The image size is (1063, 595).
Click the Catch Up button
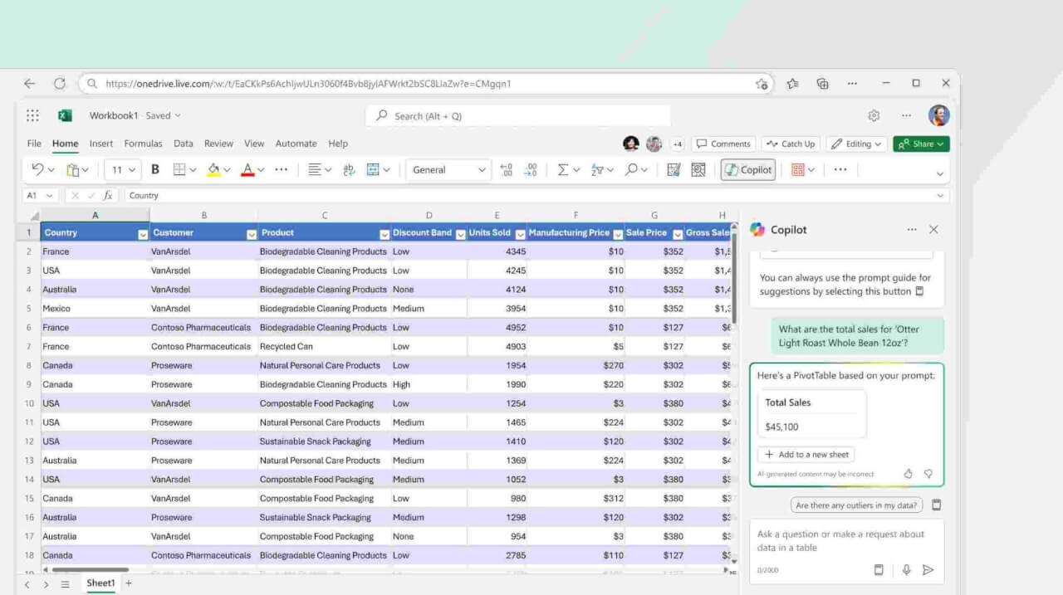[x=791, y=144]
